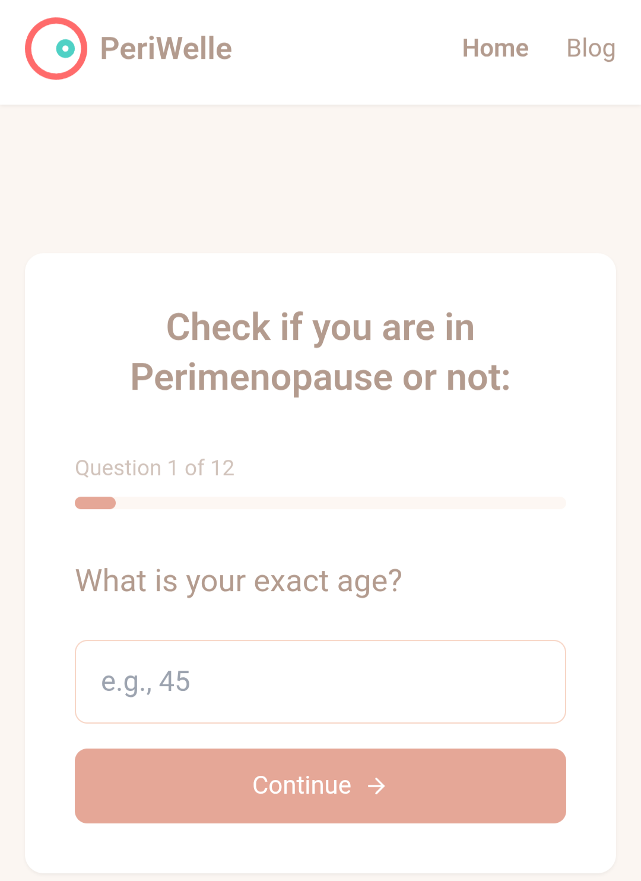This screenshot has width=641, height=881.
Task: Focus the placeholder text 'e.g., 45'
Action: (x=145, y=682)
